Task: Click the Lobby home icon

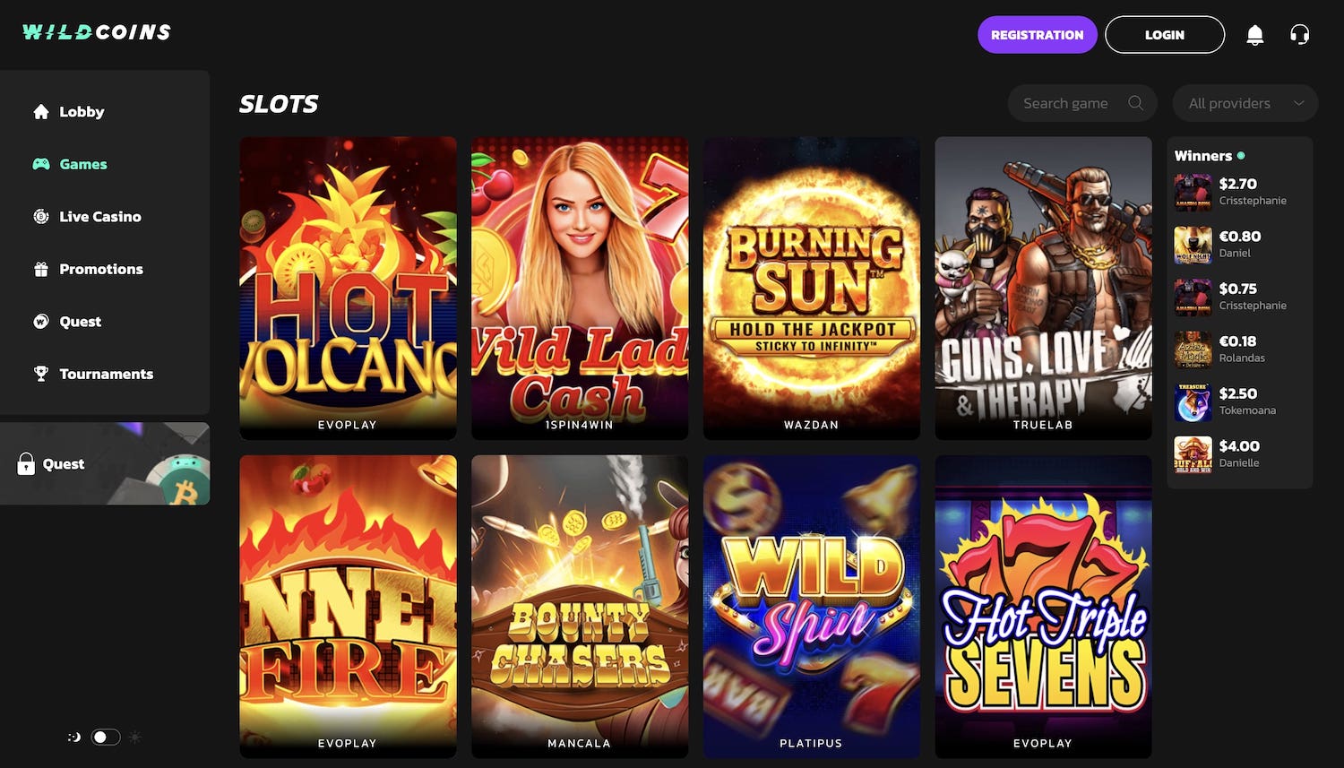Action: [41, 112]
